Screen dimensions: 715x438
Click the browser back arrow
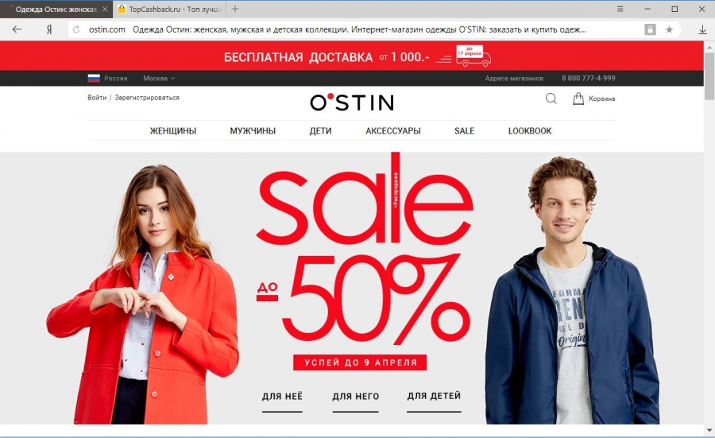[17, 29]
